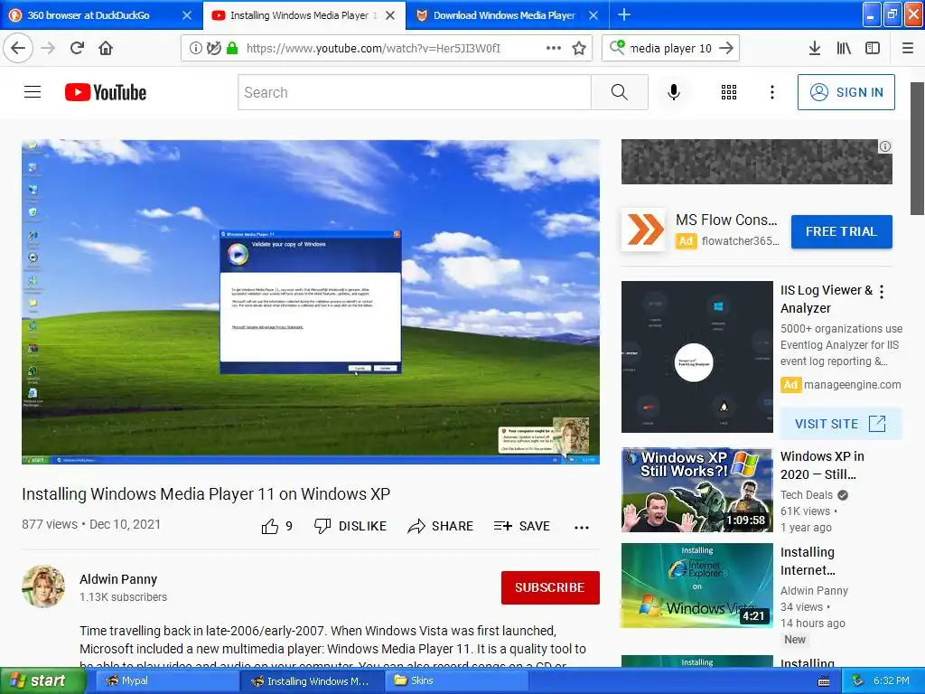Viewport: 925px width, 694px height.
Task: Close the Download Windows Media Player tab
Action: [x=593, y=15]
